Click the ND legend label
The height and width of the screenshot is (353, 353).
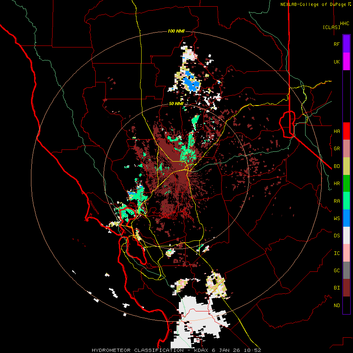337,306
